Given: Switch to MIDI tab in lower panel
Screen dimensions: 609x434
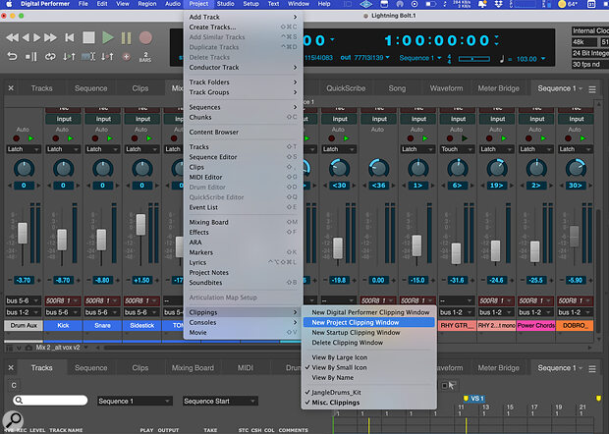Looking at the screenshot, I should pos(246,367).
